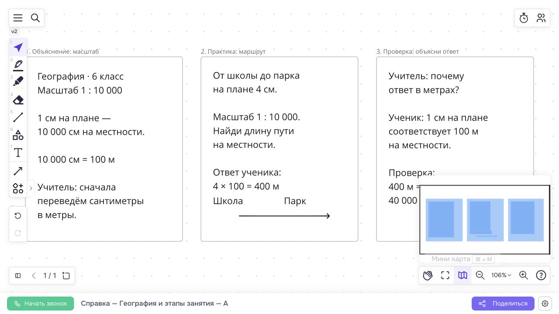
Task: Click page indicator 1 / 1
Action: click(x=50, y=276)
